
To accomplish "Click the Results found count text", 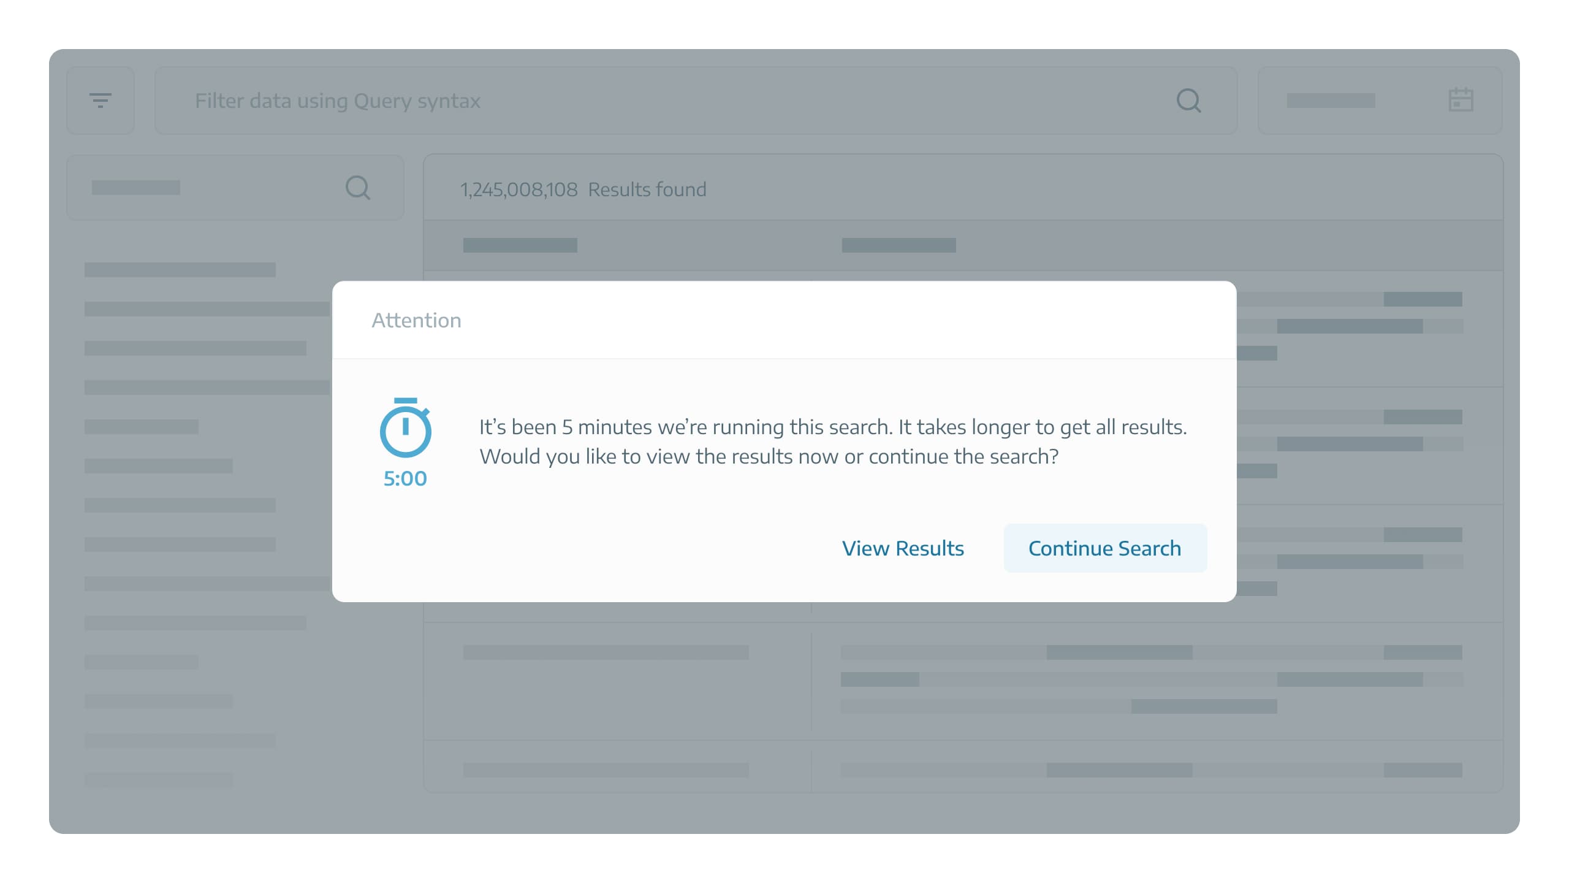I will click(x=583, y=189).
